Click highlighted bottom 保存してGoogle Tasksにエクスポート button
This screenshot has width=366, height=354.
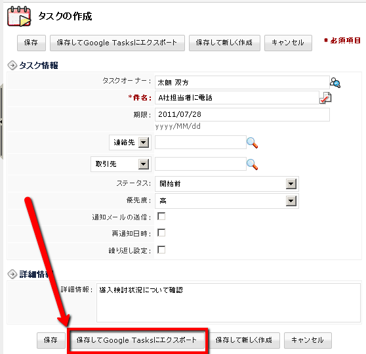point(137,340)
